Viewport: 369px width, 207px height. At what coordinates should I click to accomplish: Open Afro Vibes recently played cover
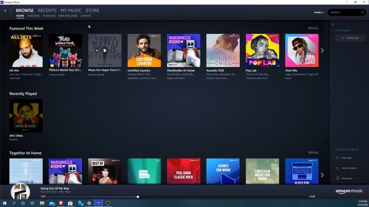coord(26,116)
